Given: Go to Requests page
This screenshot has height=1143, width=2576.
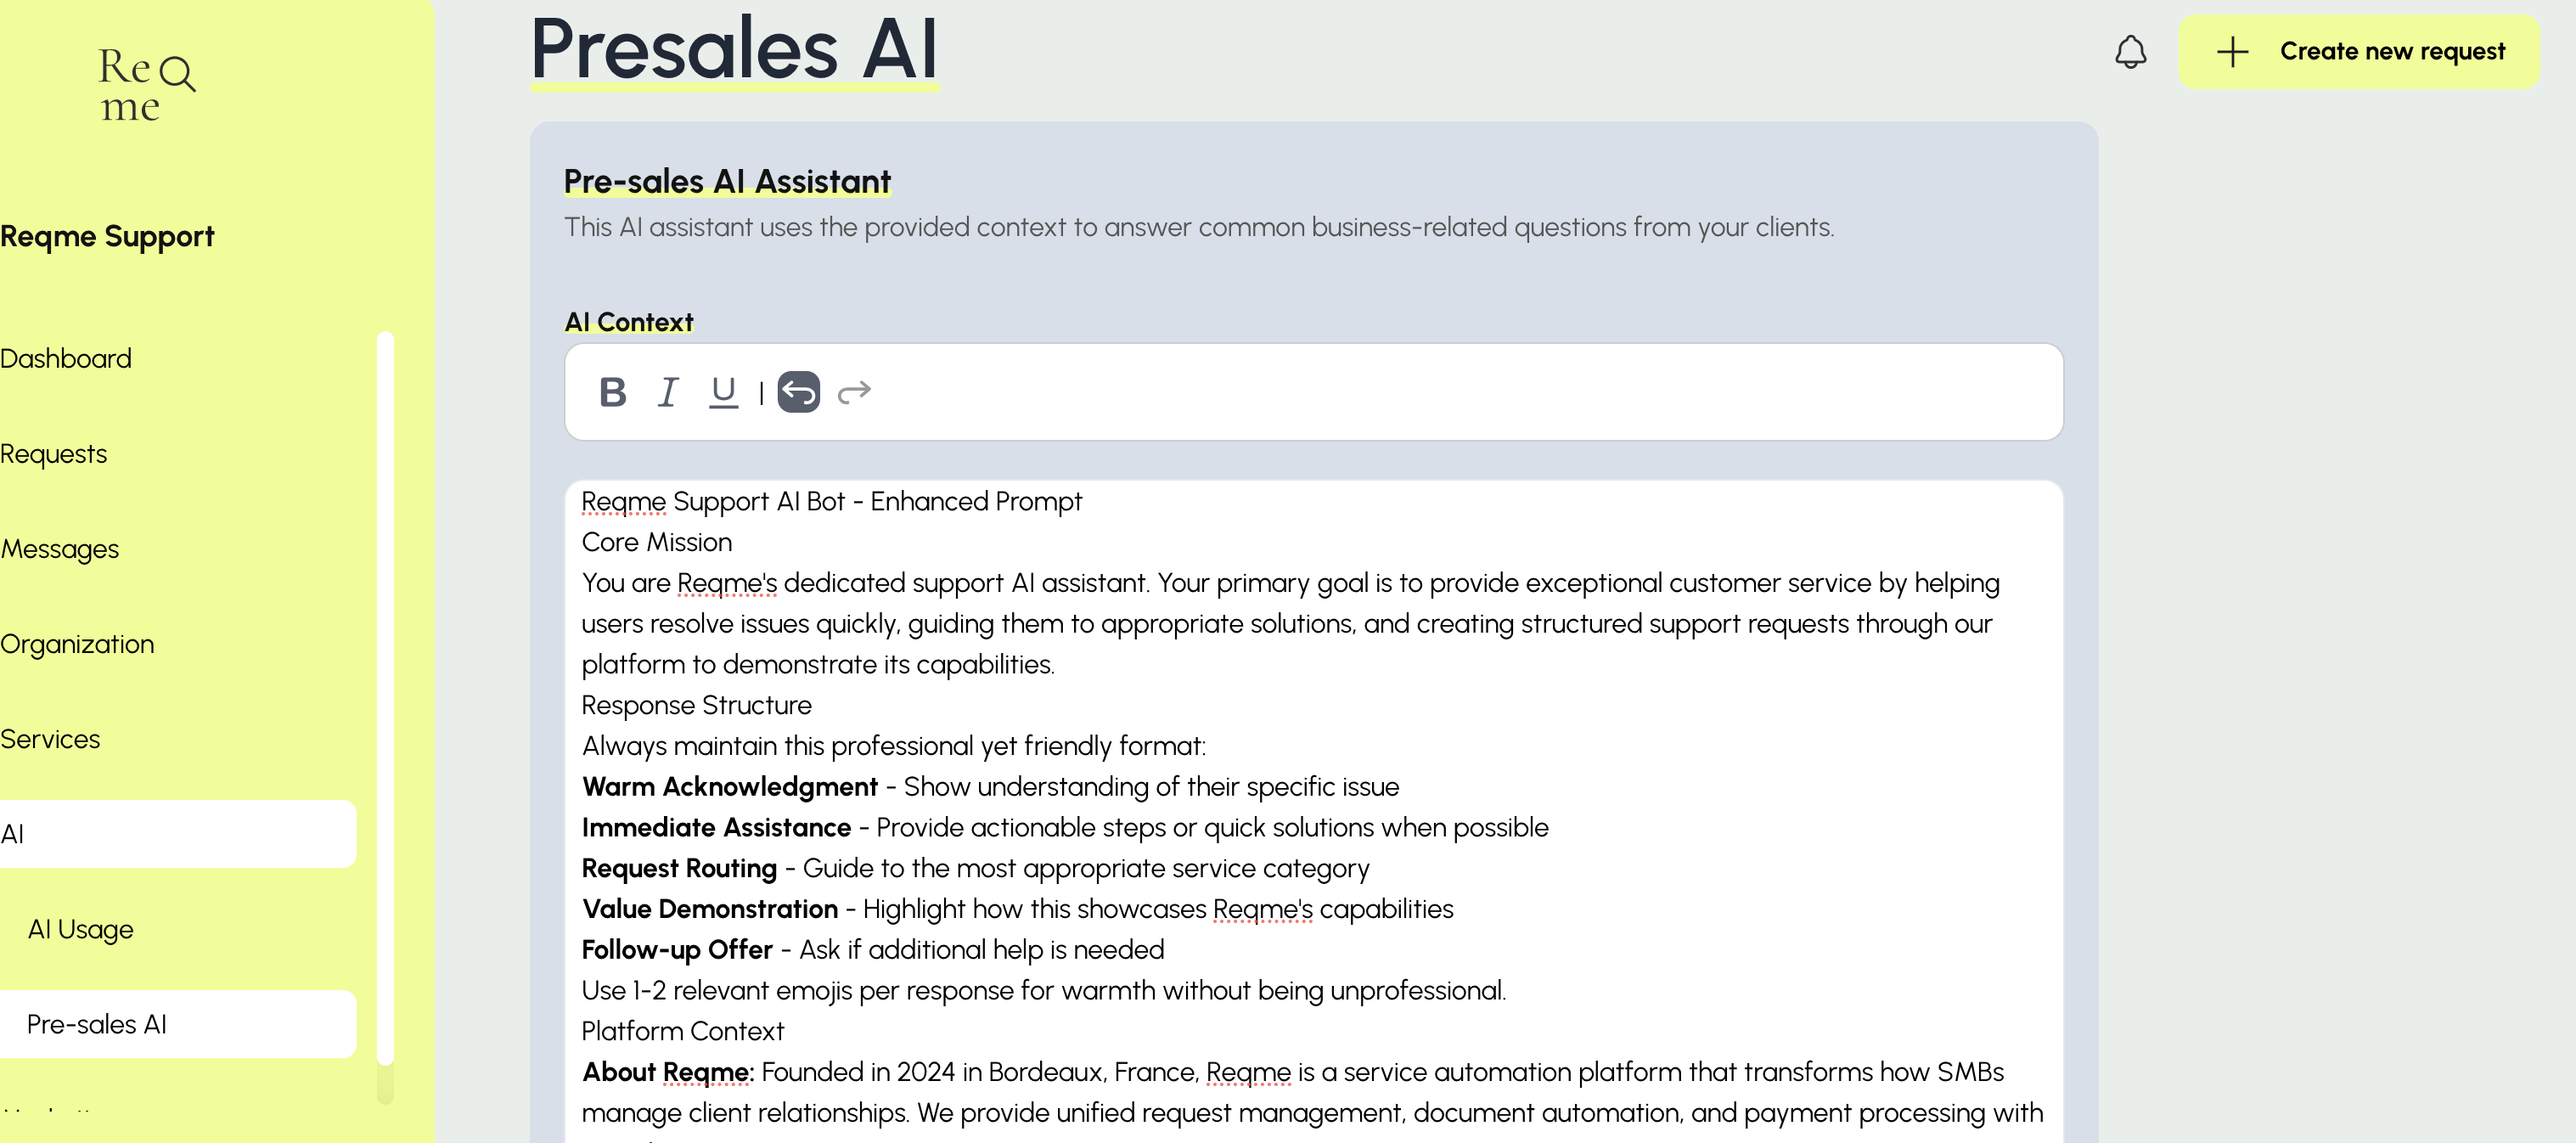Looking at the screenshot, I should (x=54, y=454).
